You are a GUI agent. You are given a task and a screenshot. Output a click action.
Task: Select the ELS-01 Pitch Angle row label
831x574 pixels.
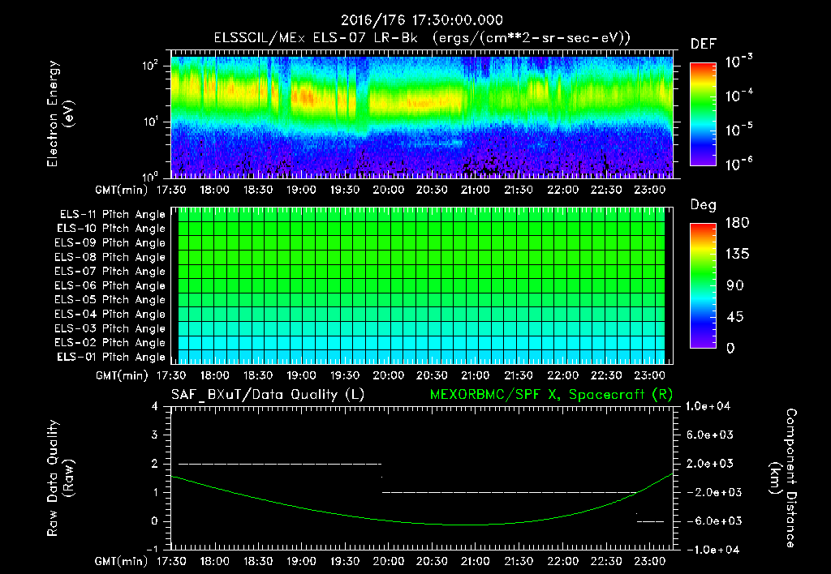point(112,357)
